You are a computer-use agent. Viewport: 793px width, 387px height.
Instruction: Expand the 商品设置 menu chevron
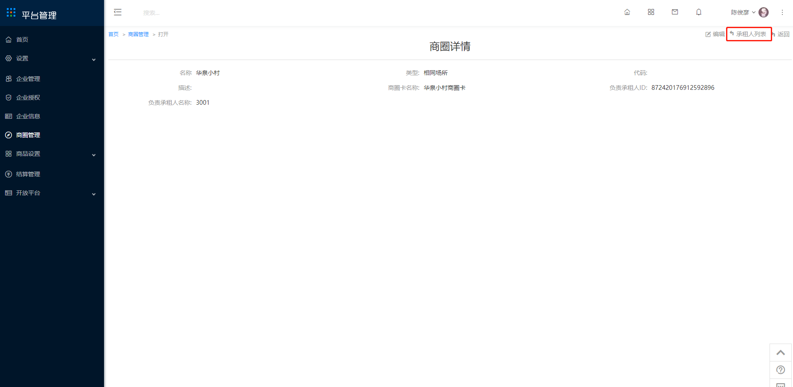coord(94,155)
